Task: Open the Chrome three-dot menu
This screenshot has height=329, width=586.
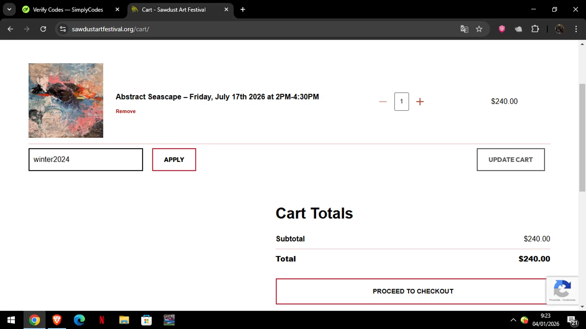Action: pos(576,29)
